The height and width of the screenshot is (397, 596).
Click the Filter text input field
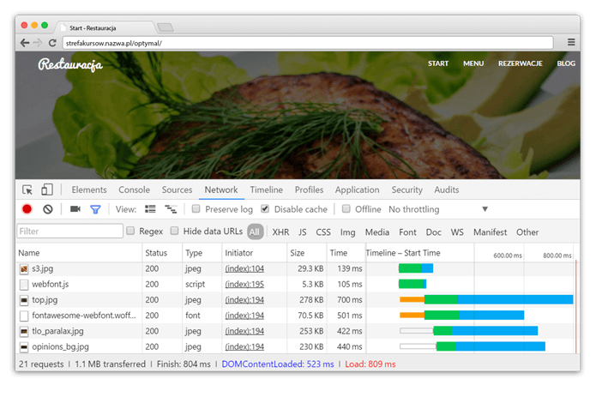[x=70, y=232]
